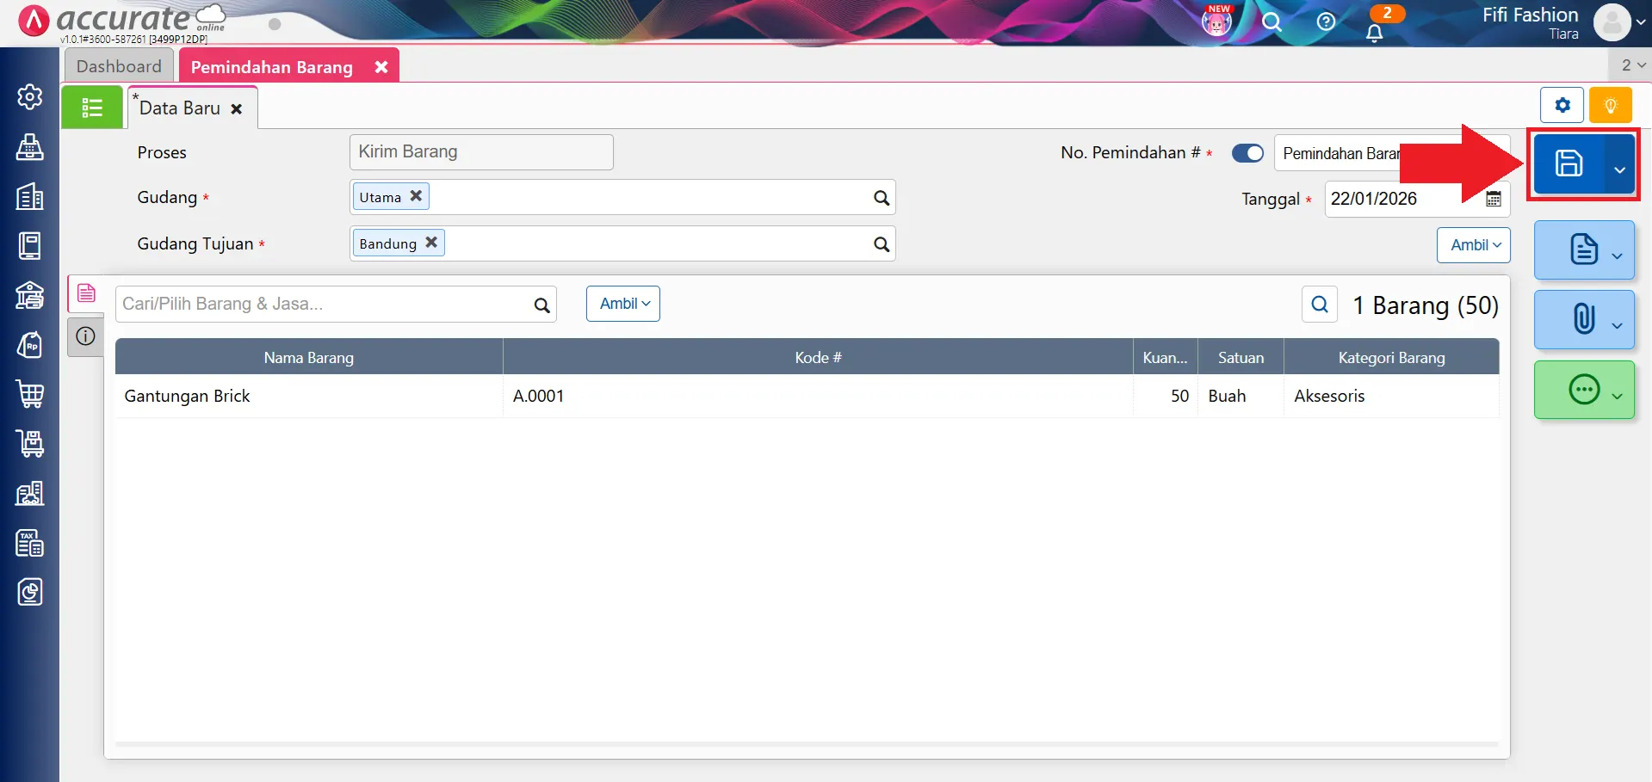This screenshot has height=782, width=1652.
Task: Click the blue Save disk icon
Action: (1568, 163)
